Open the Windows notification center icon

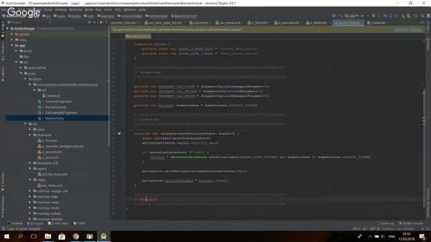[x=422, y=237]
